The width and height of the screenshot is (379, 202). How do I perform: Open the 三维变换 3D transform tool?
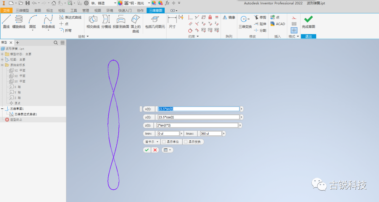(245, 22)
